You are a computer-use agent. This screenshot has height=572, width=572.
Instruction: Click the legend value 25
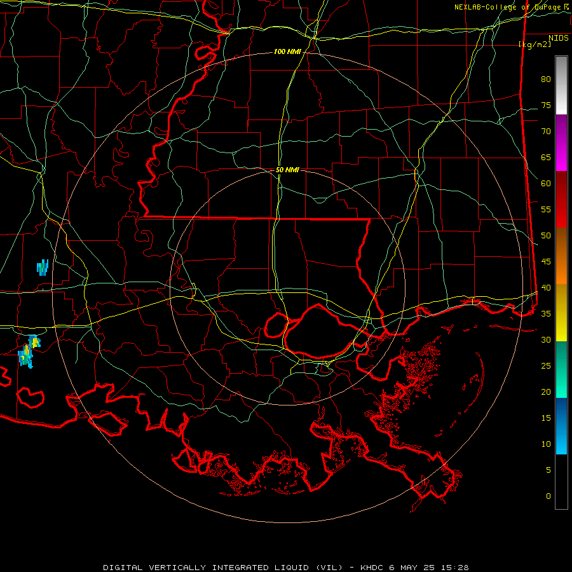546,366
